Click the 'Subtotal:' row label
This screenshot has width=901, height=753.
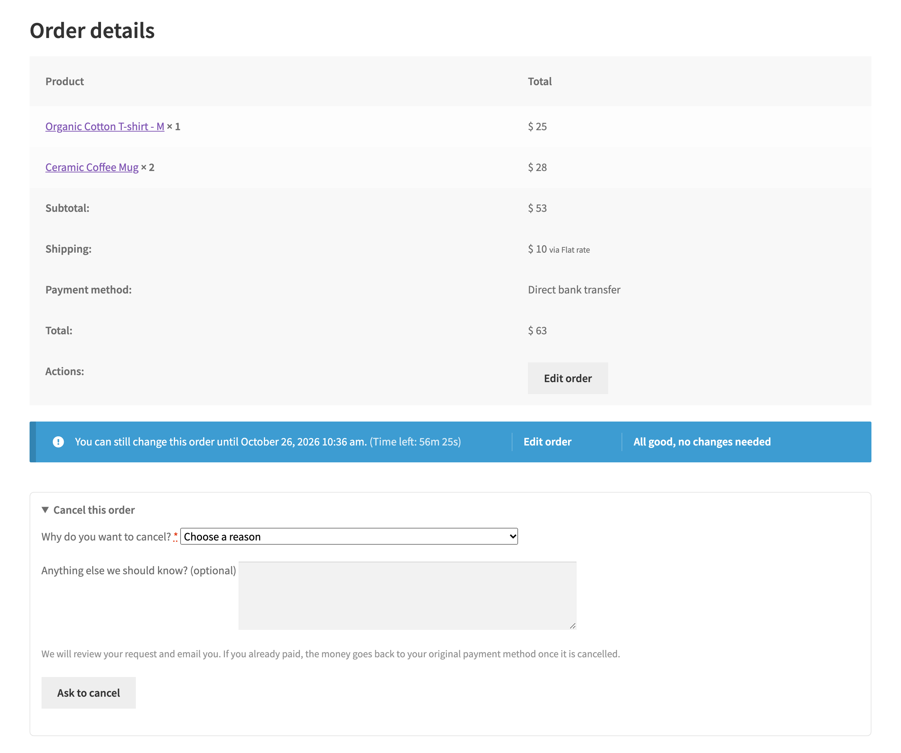(x=67, y=208)
